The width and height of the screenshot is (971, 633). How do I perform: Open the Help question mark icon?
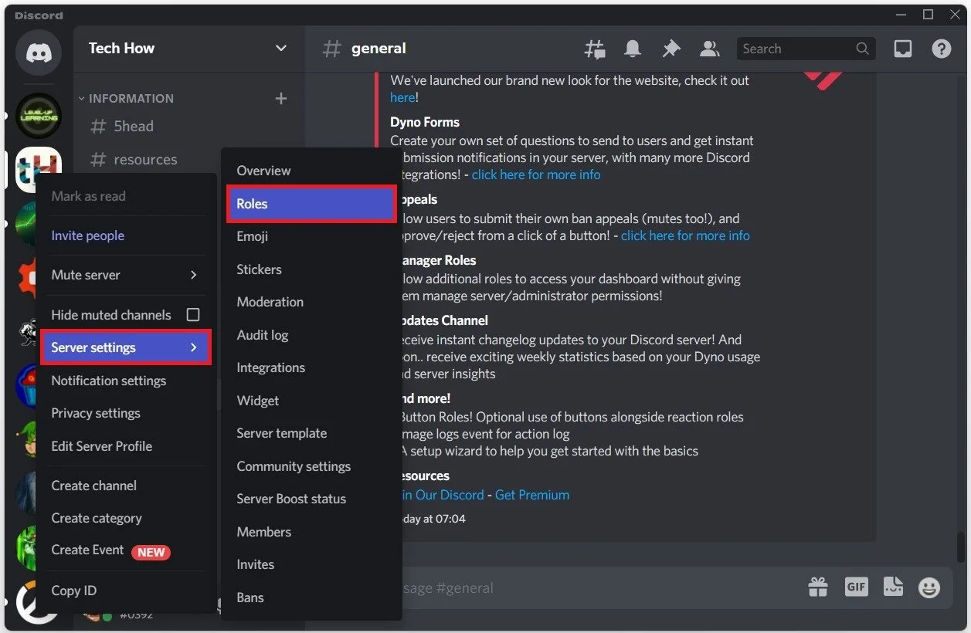click(941, 49)
